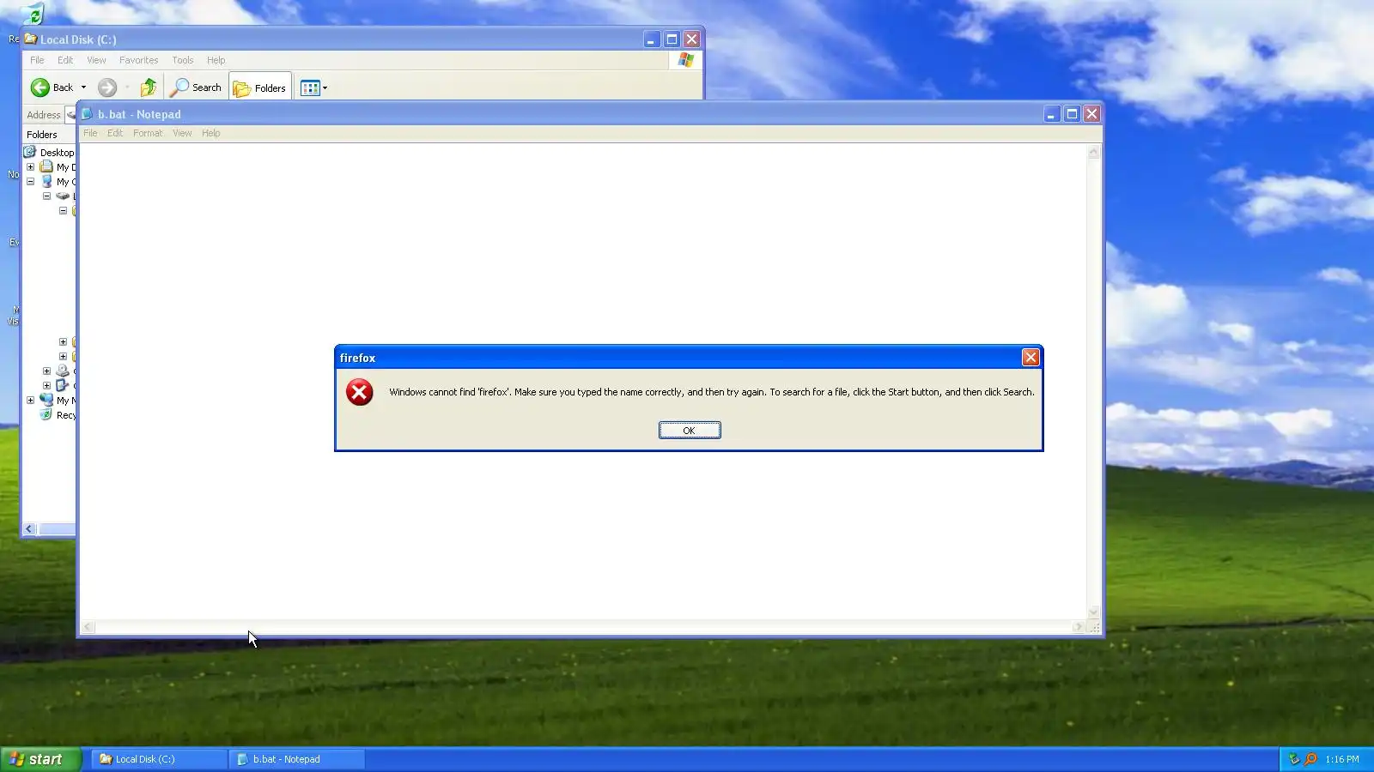Image resolution: width=1374 pixels, height=772 pixels.
Task: Minimize the b.bat Notepad window
Action: coord(1052,114)
